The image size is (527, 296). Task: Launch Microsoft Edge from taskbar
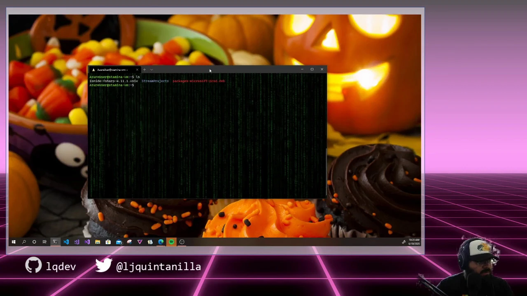coord(161,242)
